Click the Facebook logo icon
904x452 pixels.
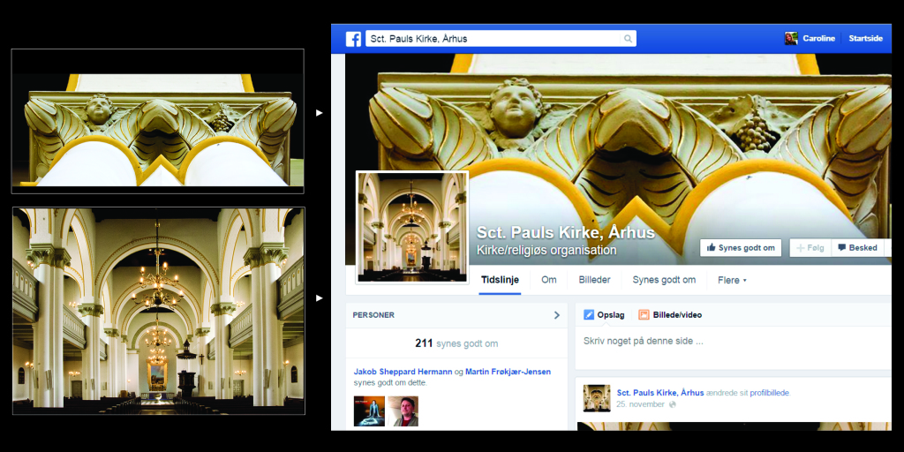point(353,39)
